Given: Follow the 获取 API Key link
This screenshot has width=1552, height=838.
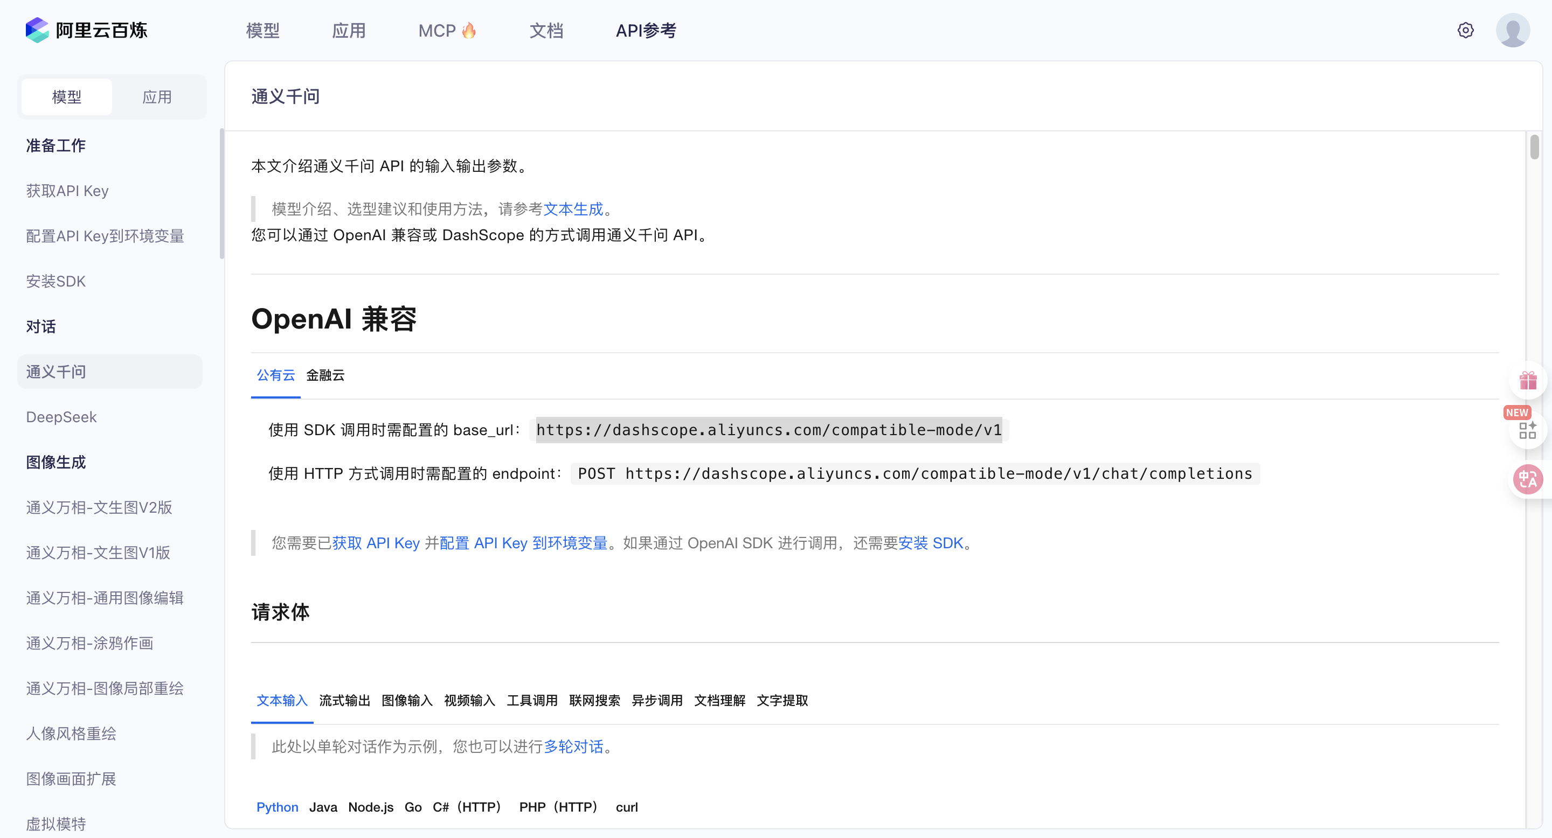Looking at the screenshot, I should click(376, 543).
